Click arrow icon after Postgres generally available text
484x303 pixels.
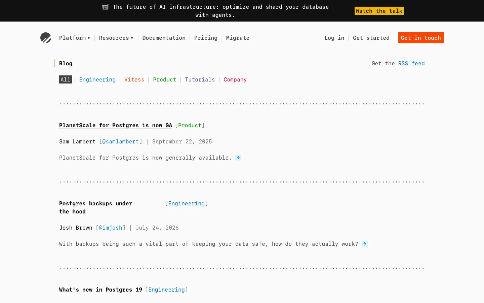pos(238,158)
